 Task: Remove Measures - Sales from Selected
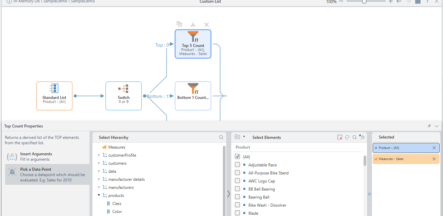tap(434, 159)
